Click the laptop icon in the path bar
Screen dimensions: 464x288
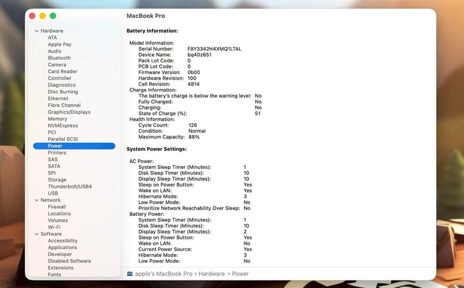(x=130, y=274)
